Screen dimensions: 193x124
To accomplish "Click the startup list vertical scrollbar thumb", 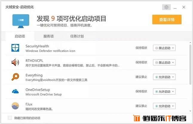I will [190, 65].
